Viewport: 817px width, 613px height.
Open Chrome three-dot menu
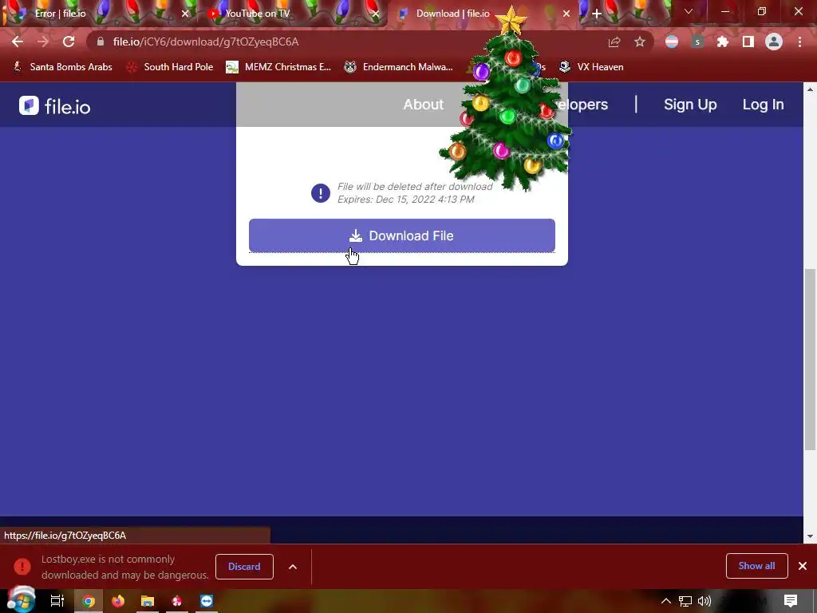click(x=799, y=42)
